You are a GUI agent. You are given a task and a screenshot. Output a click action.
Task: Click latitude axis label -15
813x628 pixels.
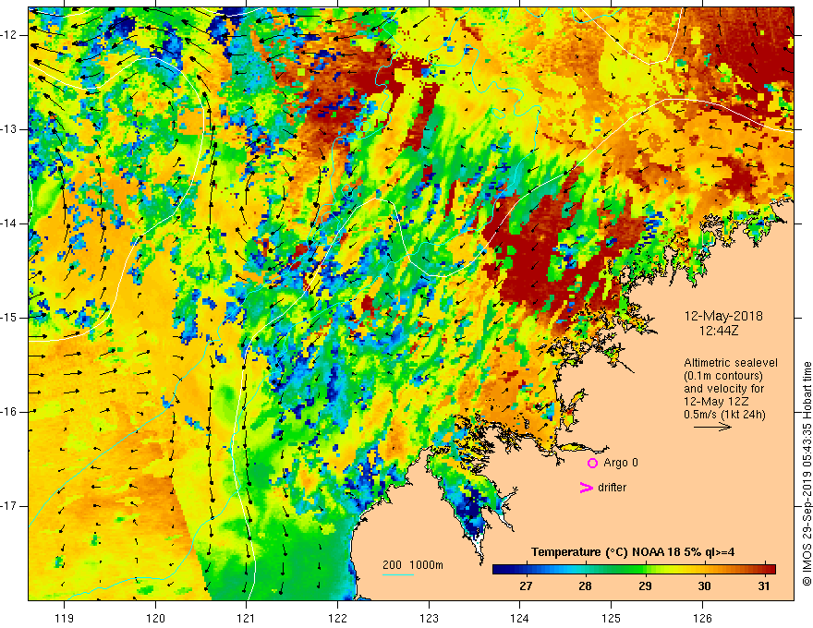pyautogui.click(x=10, y=318)
